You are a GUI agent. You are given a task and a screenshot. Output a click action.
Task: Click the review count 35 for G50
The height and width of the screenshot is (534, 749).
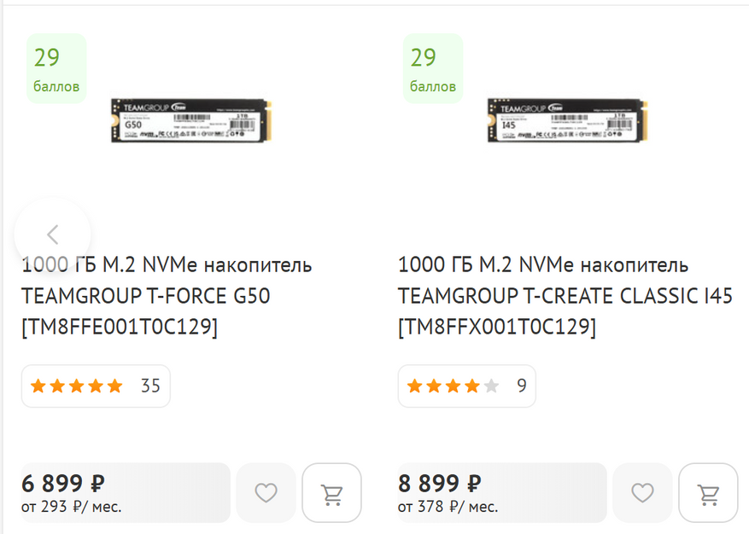[x=150, y=386]
